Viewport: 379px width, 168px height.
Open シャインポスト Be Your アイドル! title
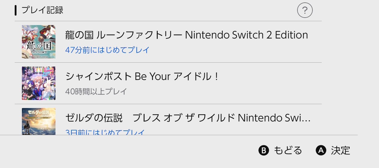tap(142, 77)
